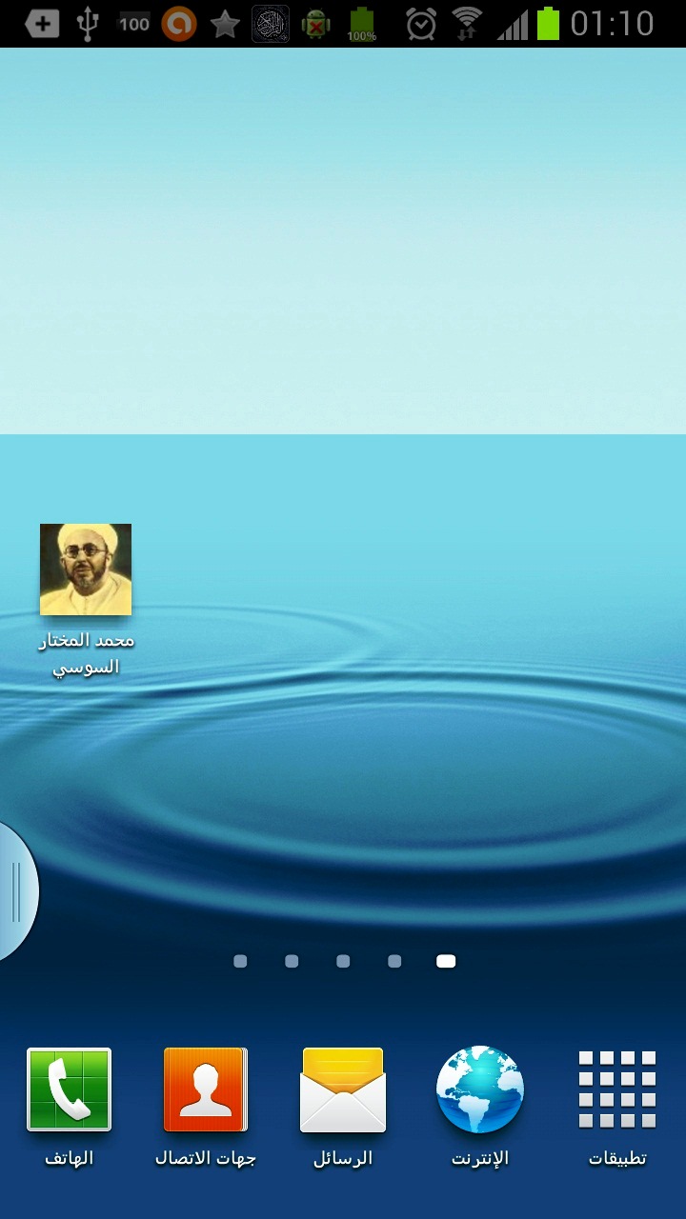Launch the Internet (الإنترنت) globe browser
The width and height of the screenshot is (686, 1219).
480,1090
